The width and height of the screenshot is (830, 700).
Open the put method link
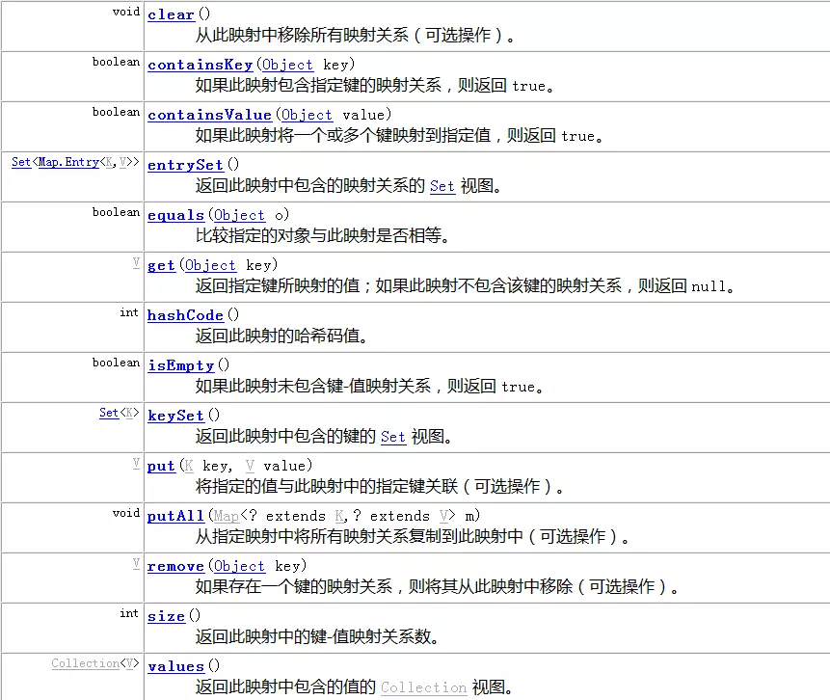click(x=161, y=466)
